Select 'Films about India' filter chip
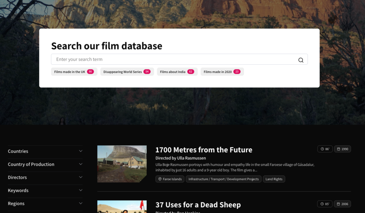 pyautogui.click(x=177, y=72)
